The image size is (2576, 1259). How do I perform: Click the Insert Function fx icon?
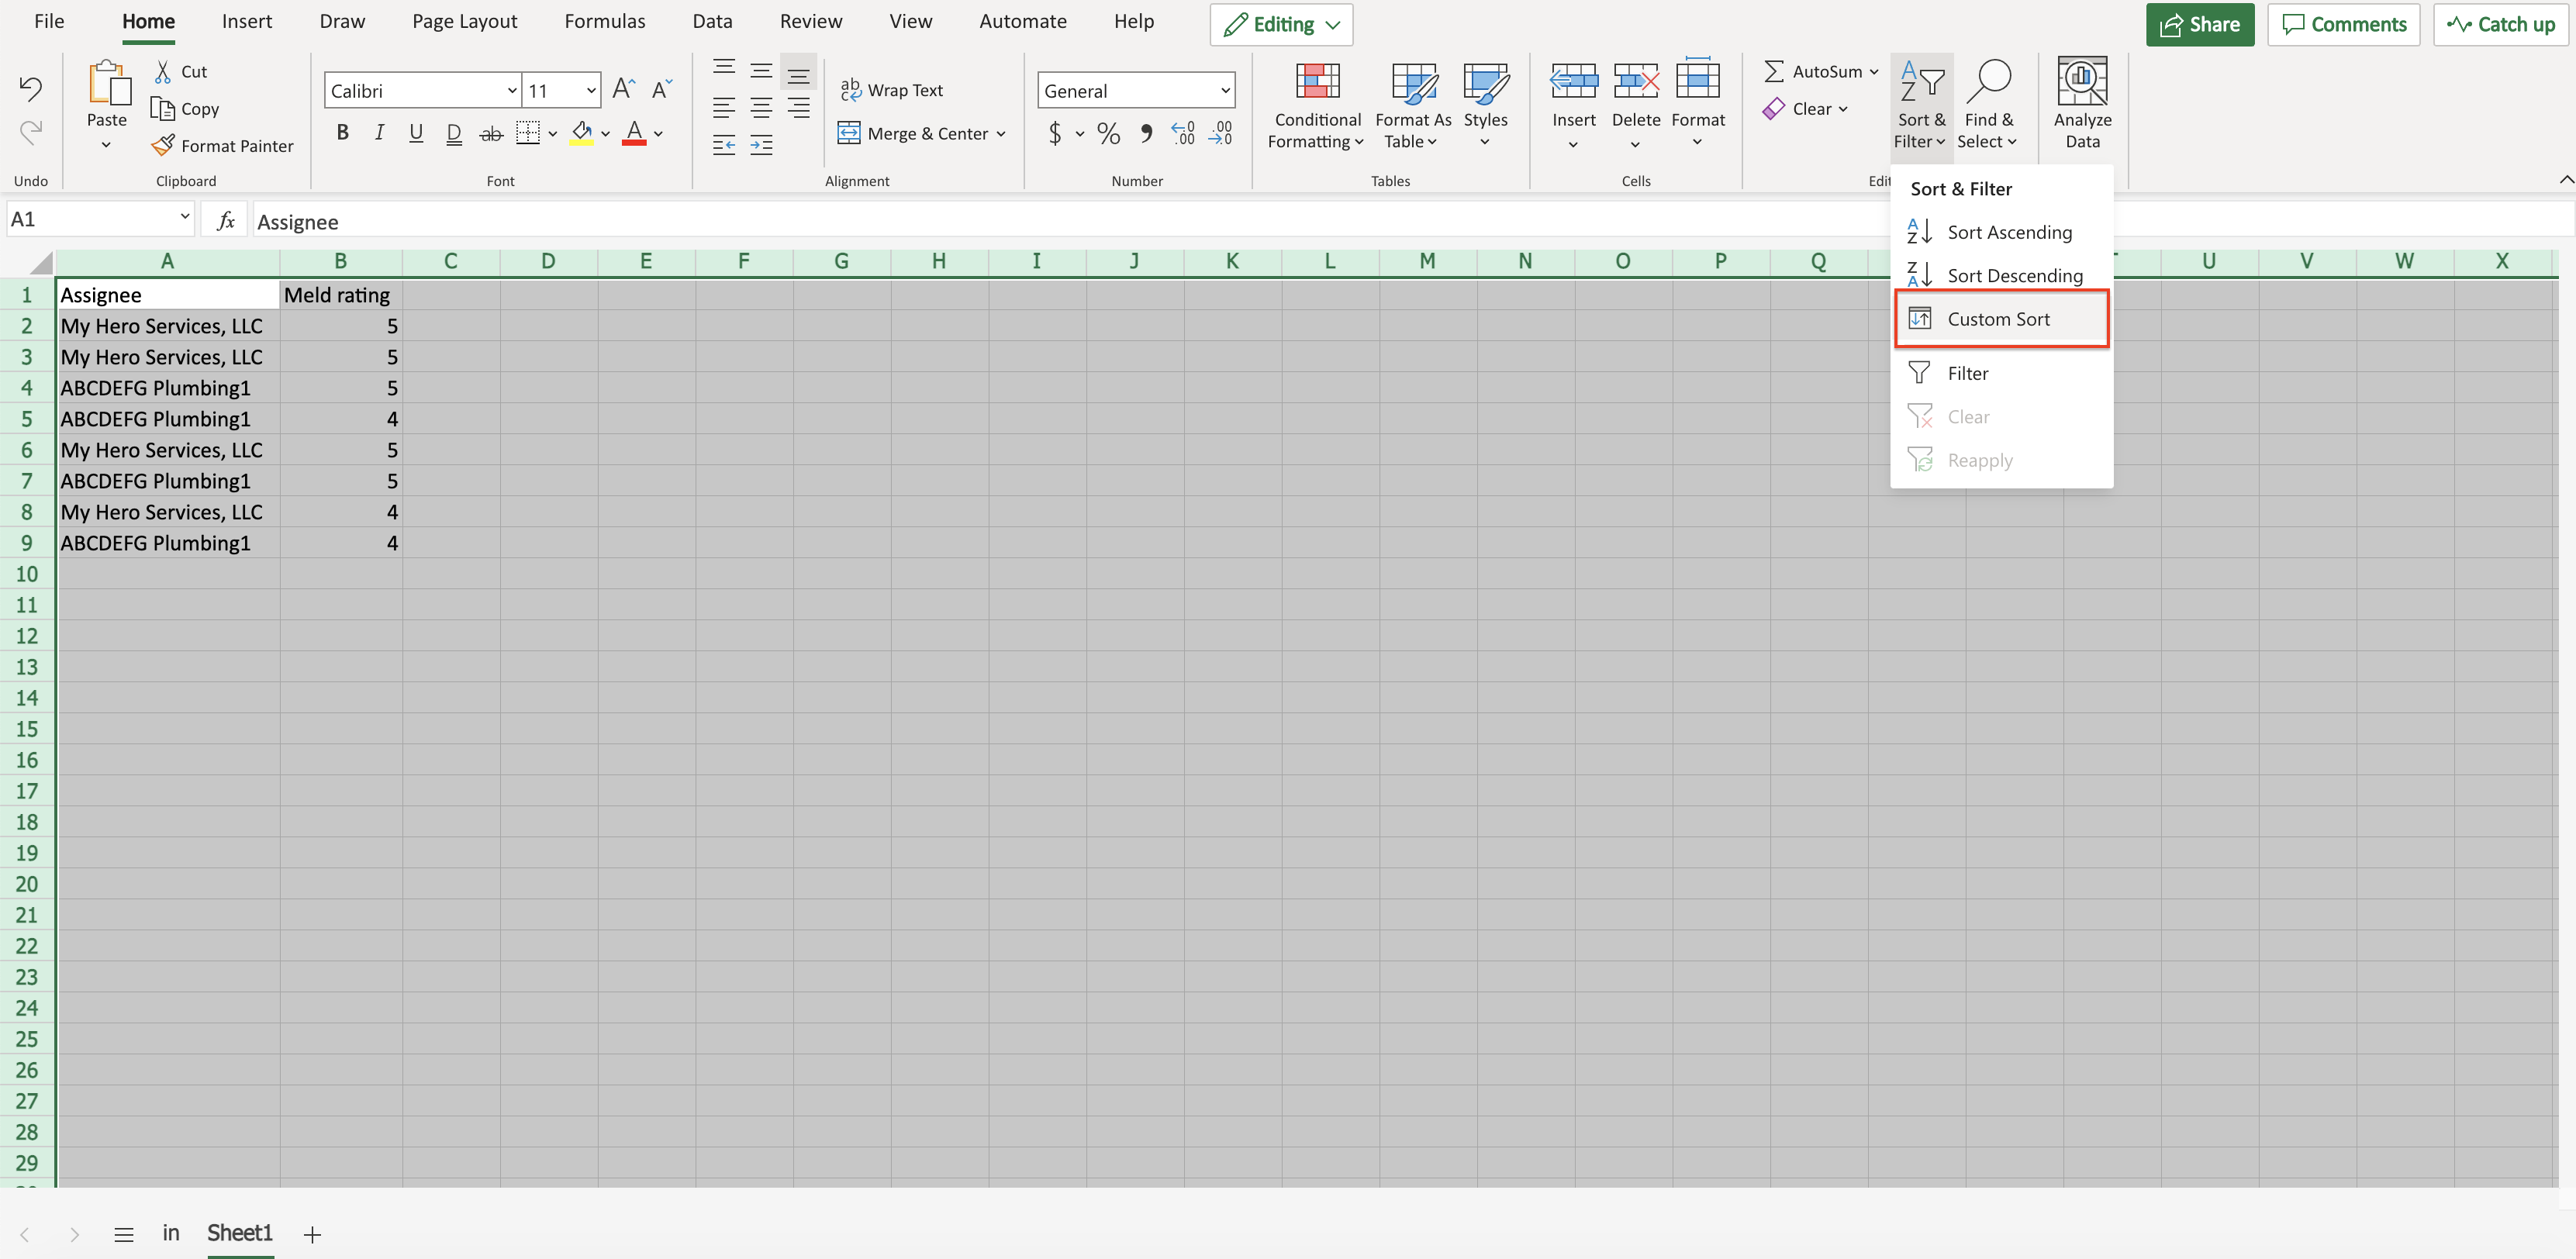(x=226, y=221)
